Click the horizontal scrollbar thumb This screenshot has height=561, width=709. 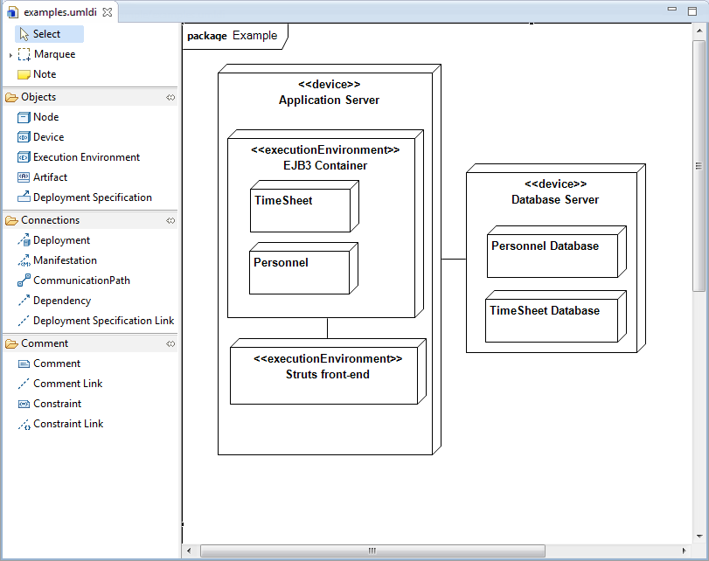[x=372, y=551]
